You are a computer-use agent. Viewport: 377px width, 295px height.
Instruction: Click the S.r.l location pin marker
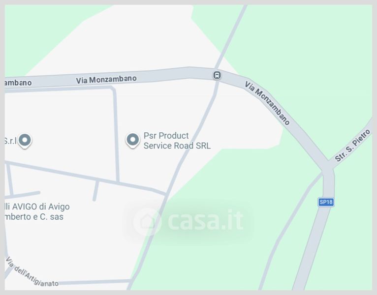tap(25, 140)
